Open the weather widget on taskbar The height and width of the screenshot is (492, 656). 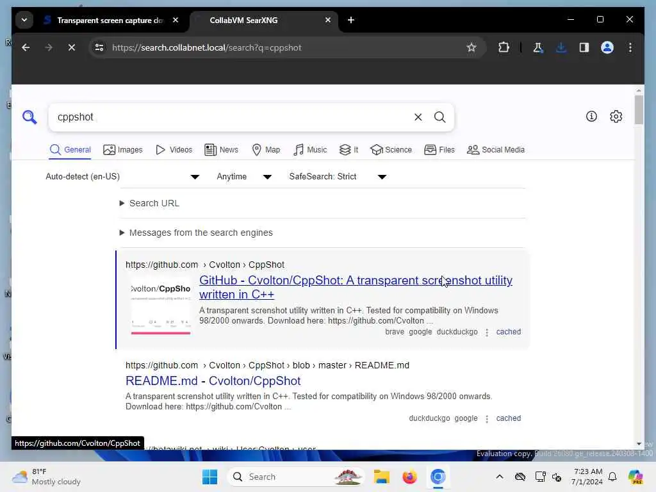coord(47,477)
